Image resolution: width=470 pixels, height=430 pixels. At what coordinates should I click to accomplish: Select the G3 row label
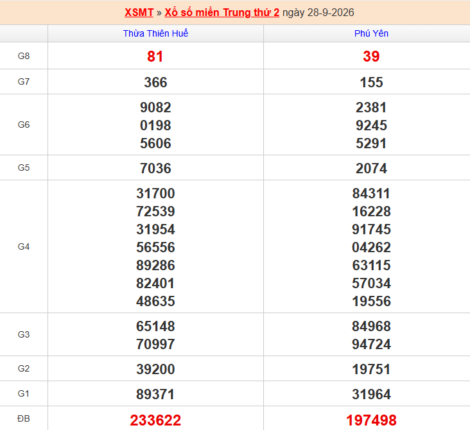(x=24, y=334)
